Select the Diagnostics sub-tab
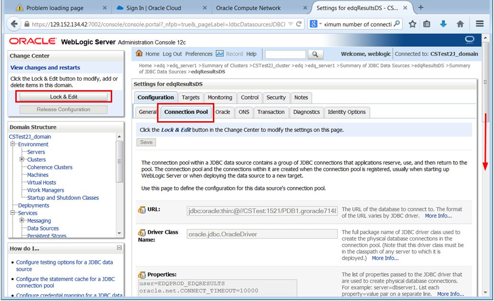 [306, 112]
